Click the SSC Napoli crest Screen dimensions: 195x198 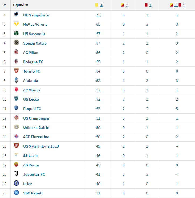click(16, 193)
